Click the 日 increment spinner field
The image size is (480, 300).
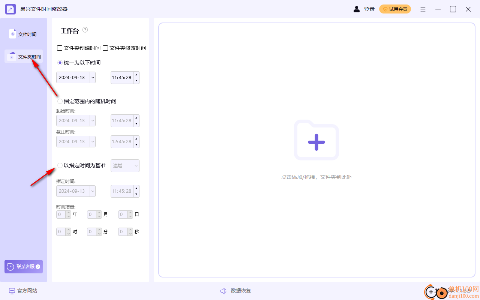(126, 214)
